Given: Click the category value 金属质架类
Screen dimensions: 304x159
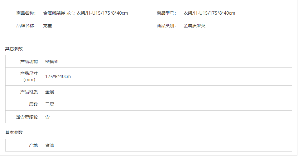Looking at the screenshot, I should [x=194, y=26].
